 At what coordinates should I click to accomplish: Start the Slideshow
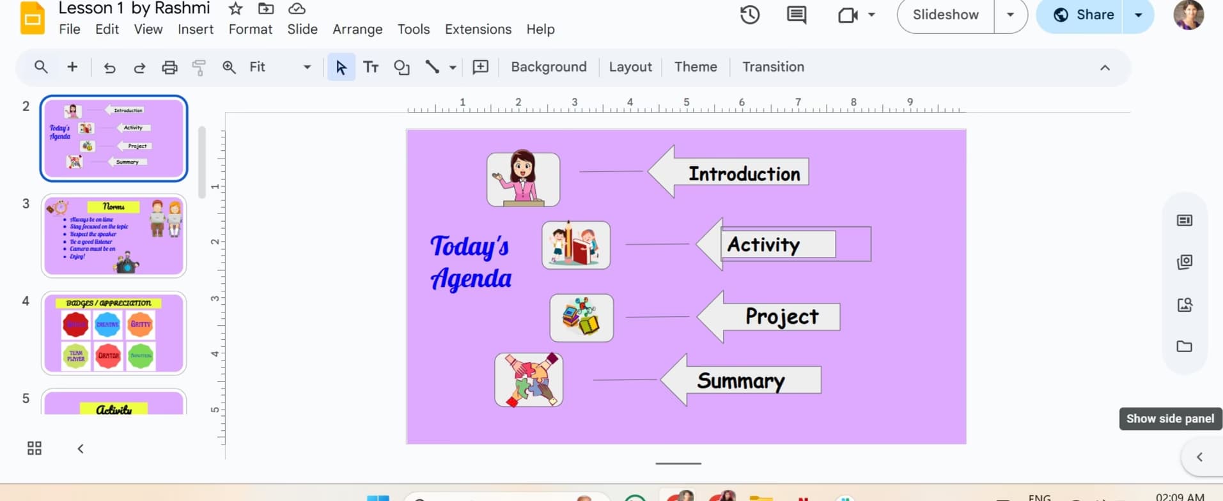946,15
